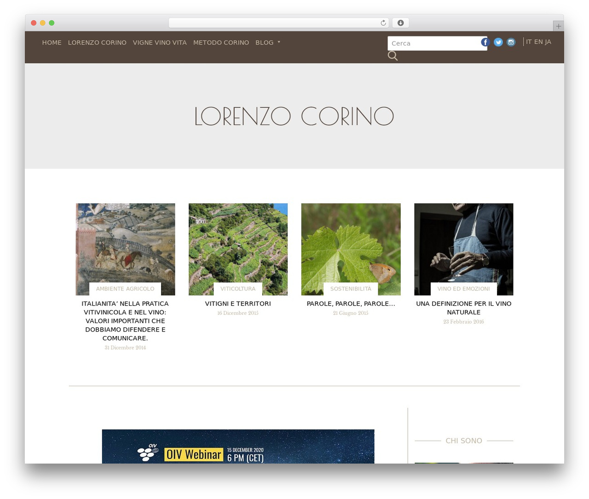Open article UNA DEFINIZIONE PER IL VINO NATURALE
The image size is (589, 499).
463,308
